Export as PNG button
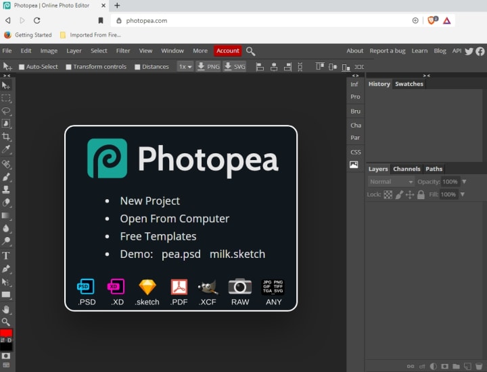The image size is (487, 372). click(208, 67)
